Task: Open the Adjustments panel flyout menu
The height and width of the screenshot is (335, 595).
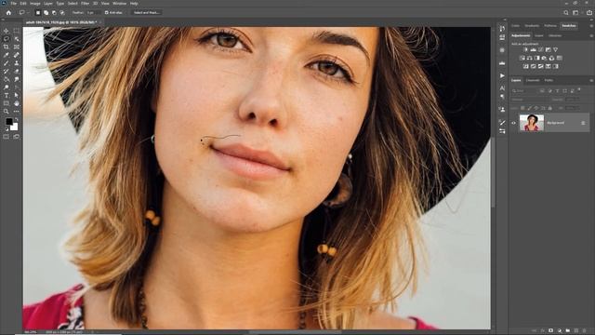Action: coord(591,35)
